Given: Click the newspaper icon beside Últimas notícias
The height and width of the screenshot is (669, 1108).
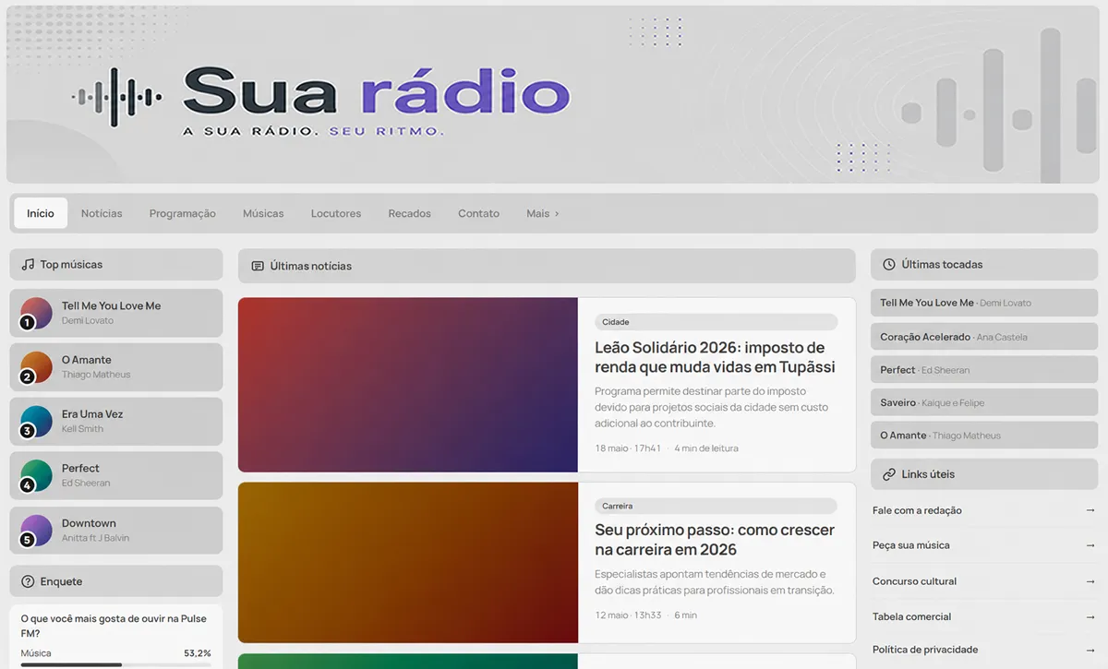Looking at the screenshot, I should tap(258, 266).
